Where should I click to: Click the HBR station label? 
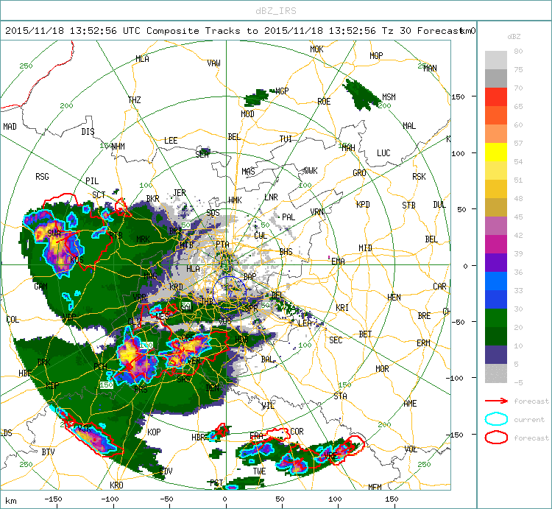(x=198, y=437)
